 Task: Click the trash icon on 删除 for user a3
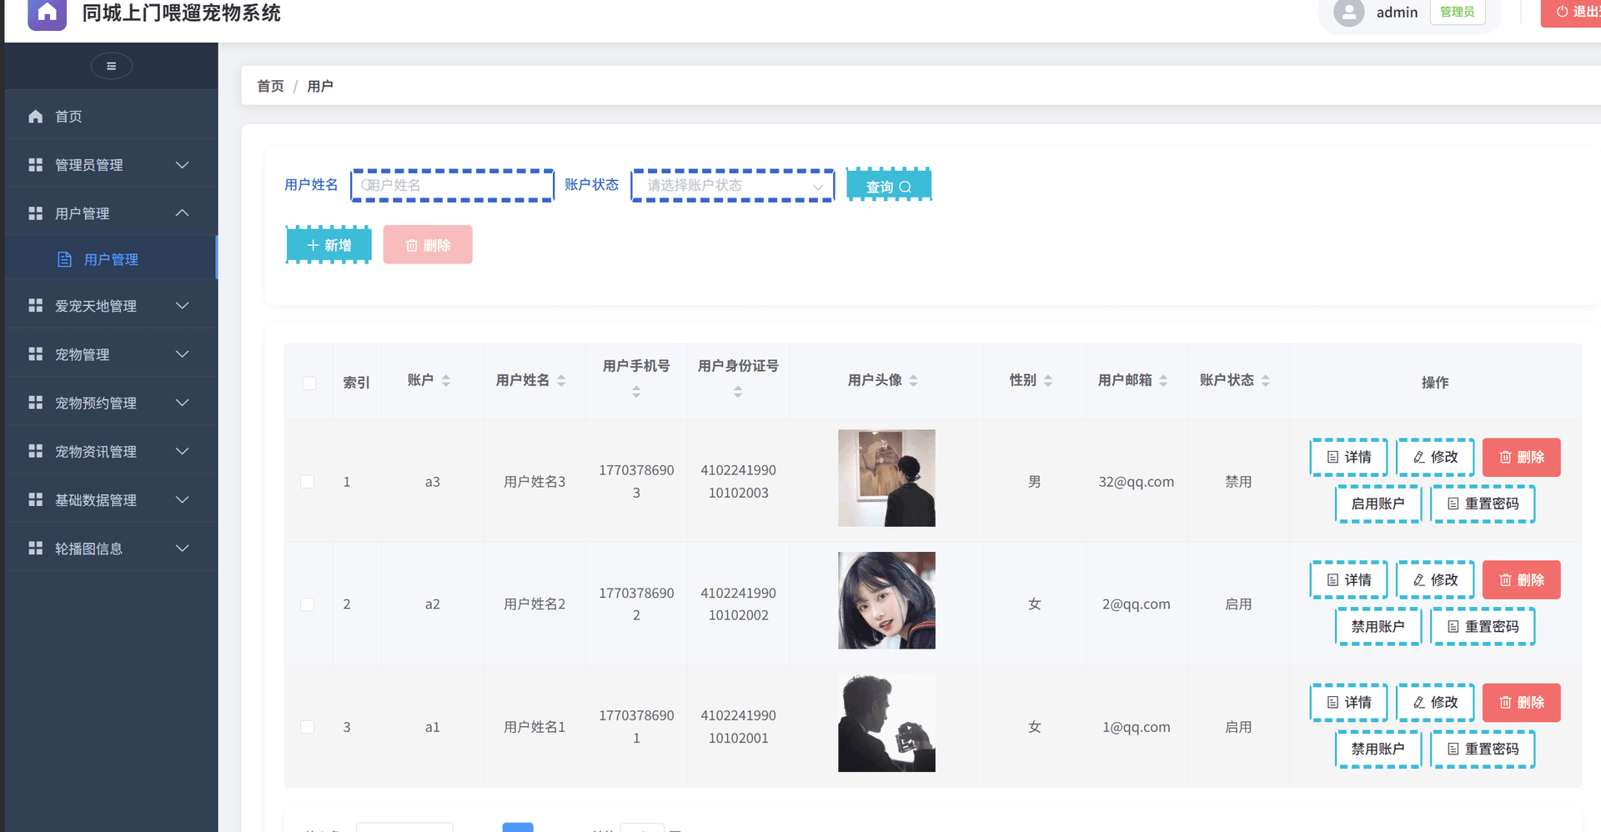(1503, 457)
